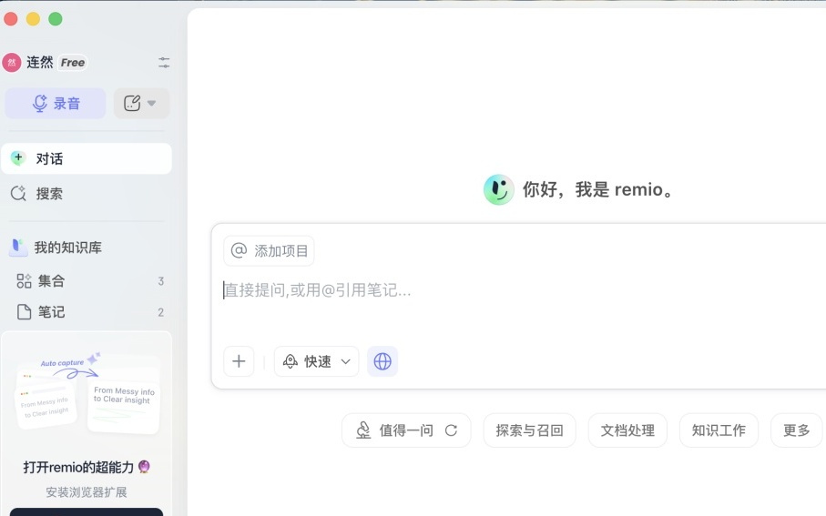Click the new note compose icon
This screenshot has height=516, width=826.
pyautogui.click(x=132, y=103)
